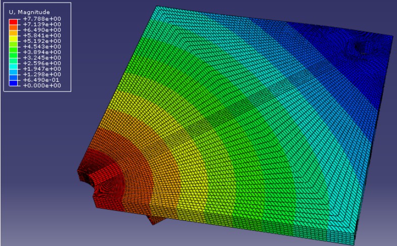Click the yellow swatch in the legend
The width and height of the screenshot is (397, 246).
tap(13, 38)
